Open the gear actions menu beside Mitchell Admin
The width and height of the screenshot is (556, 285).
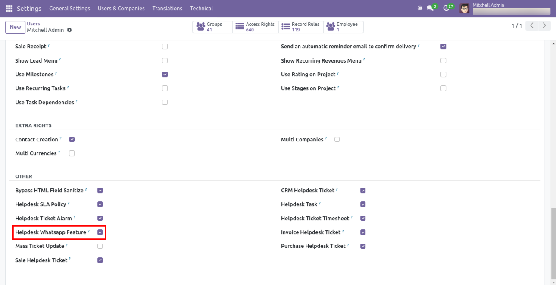point(69,30)
